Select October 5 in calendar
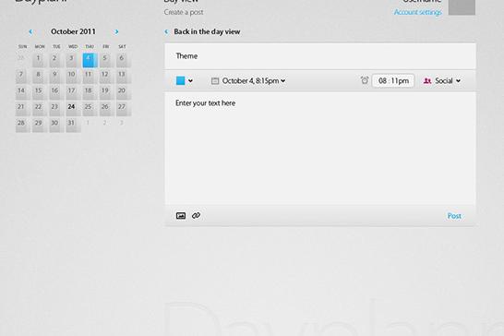The height and width of the screenshot is (336, 504). [x=106, y=60]
